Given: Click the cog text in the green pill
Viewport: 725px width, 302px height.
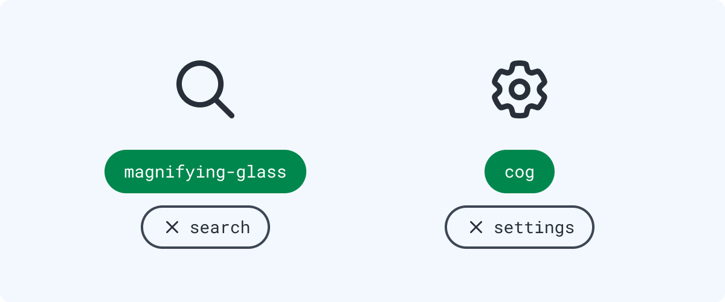Looking at the screenshot, I should [520, 173].
